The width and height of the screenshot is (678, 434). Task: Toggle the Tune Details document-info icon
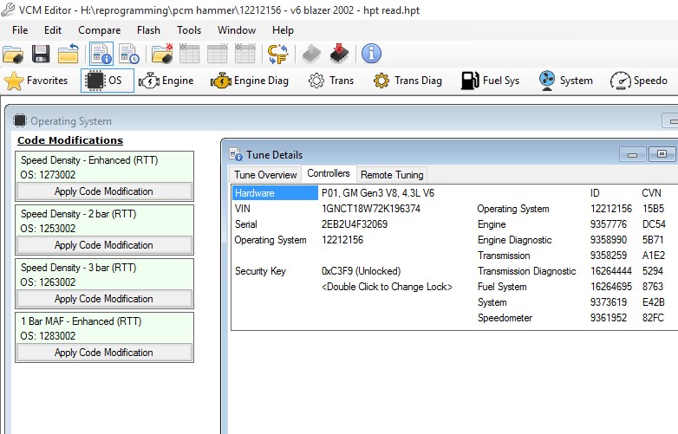click(101, 54)
